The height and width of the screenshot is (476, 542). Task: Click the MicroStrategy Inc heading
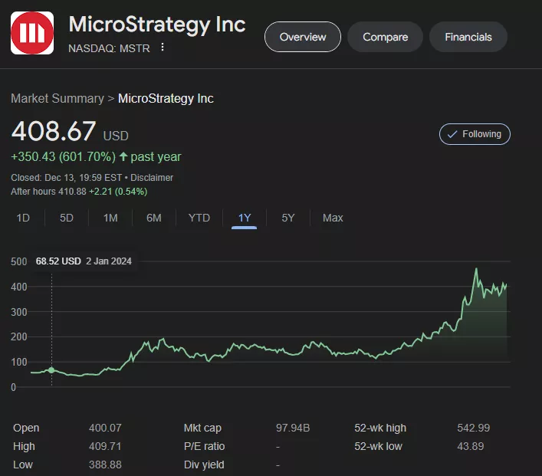157,25
